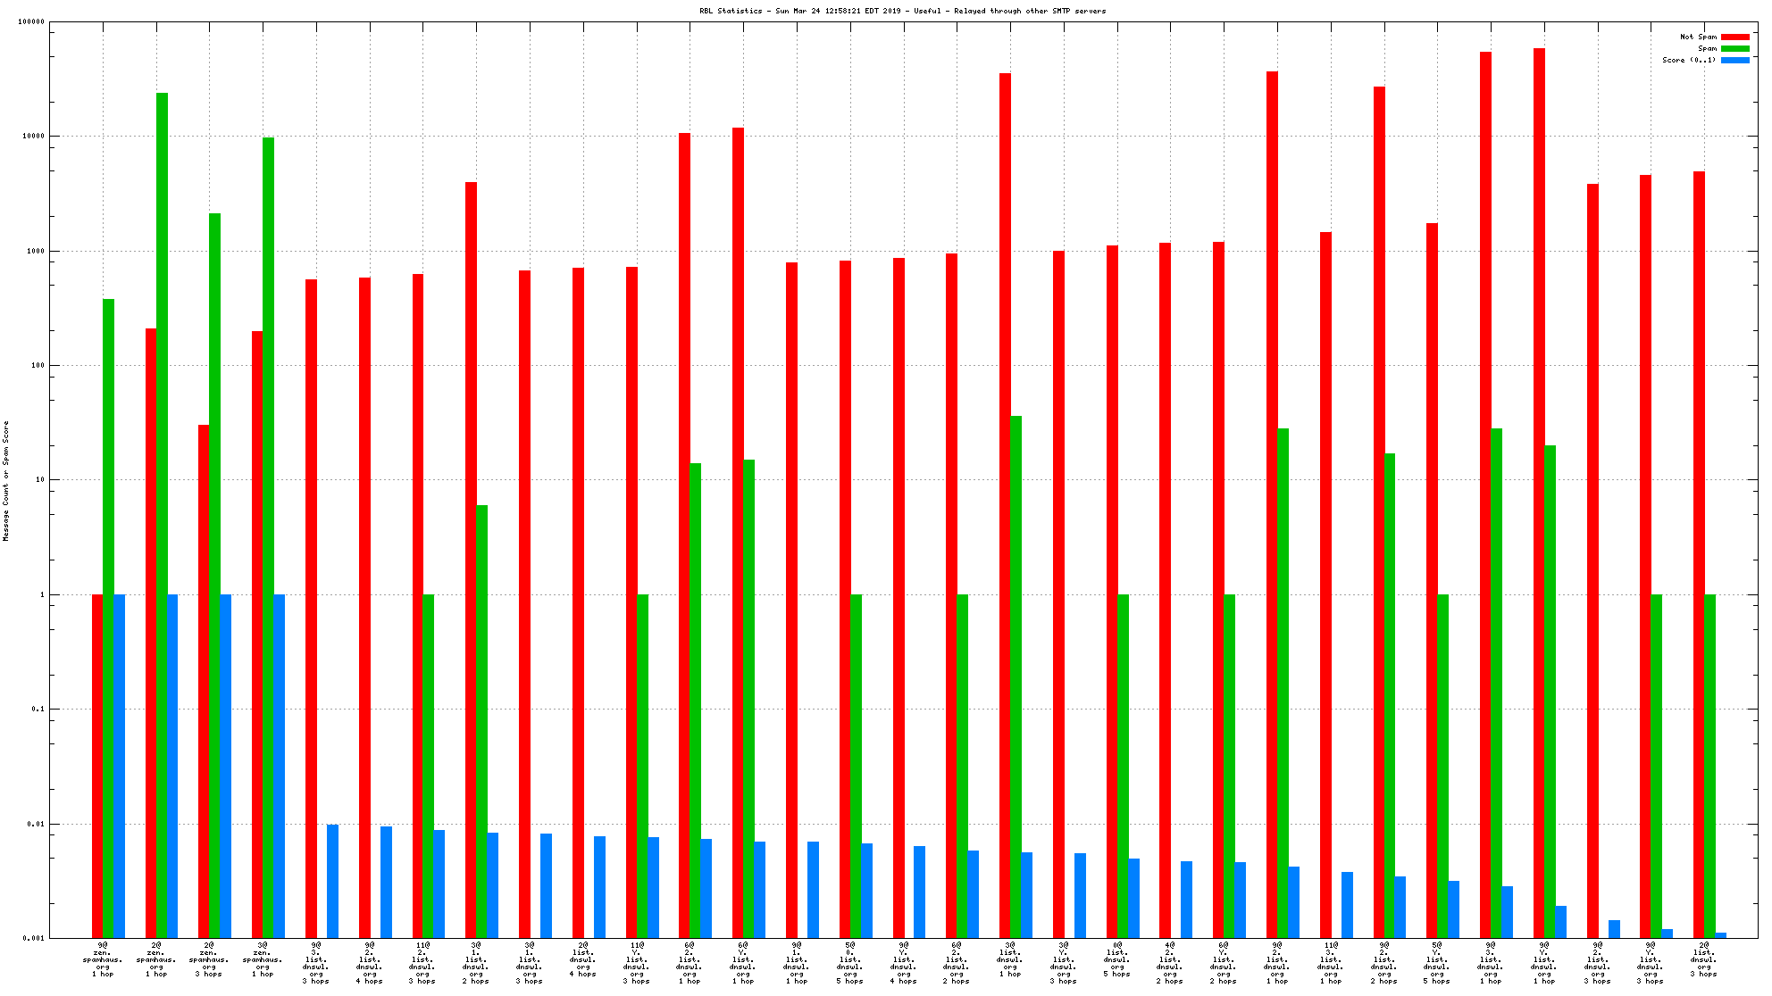Click the '9@ zen.spamhaus.org 1 hop' axis label
Viewport: 1772px width, 996px height.
[x=103, y=959]
